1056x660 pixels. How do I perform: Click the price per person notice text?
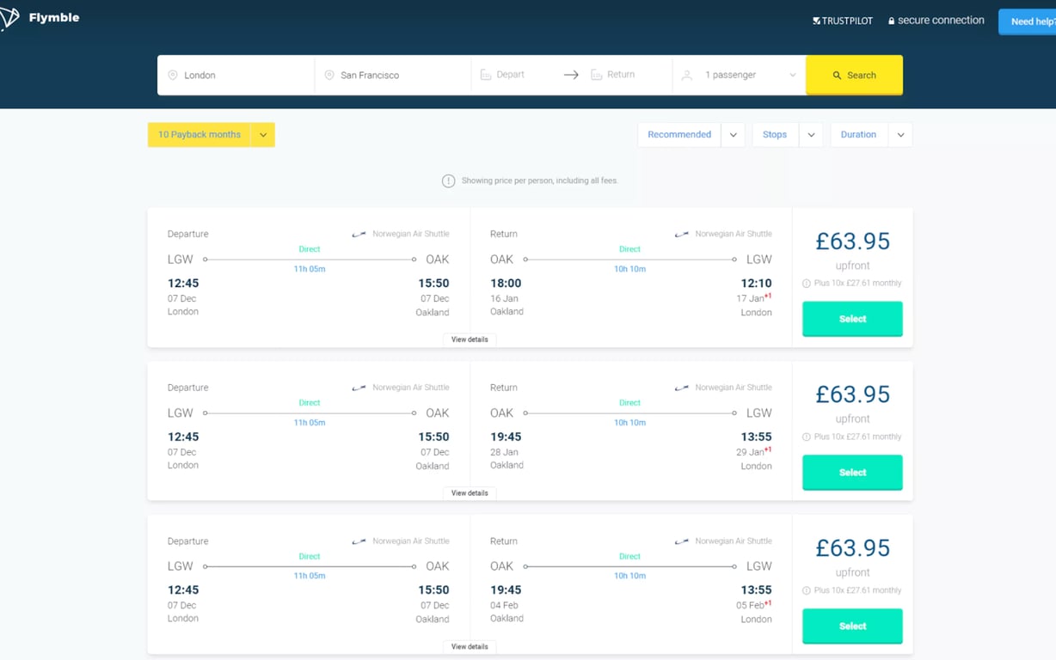539,180
